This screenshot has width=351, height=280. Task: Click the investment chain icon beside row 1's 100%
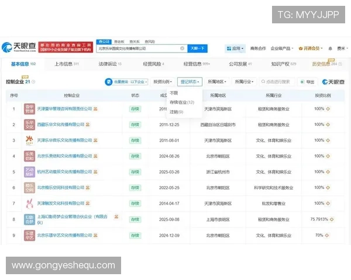click(328, 109)
